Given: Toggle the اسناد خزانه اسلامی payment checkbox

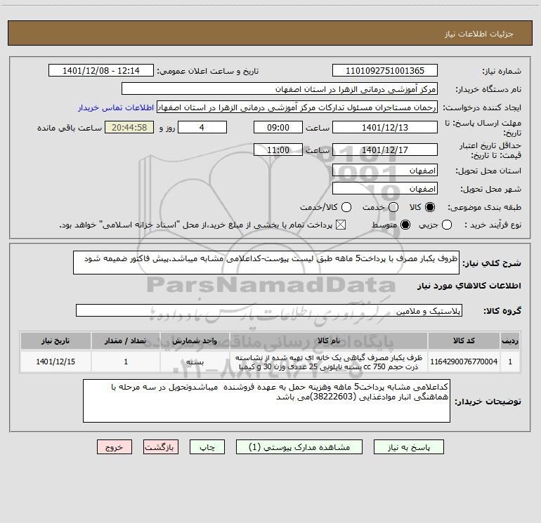Looking at the screenshot, I should [x=341, y=225].
